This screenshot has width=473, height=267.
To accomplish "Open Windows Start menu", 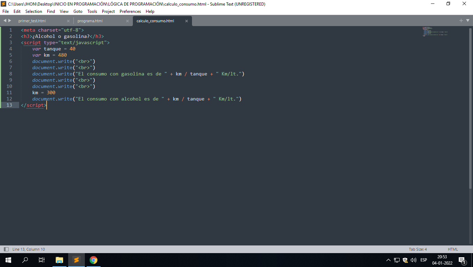I will (x=8, y=260).
